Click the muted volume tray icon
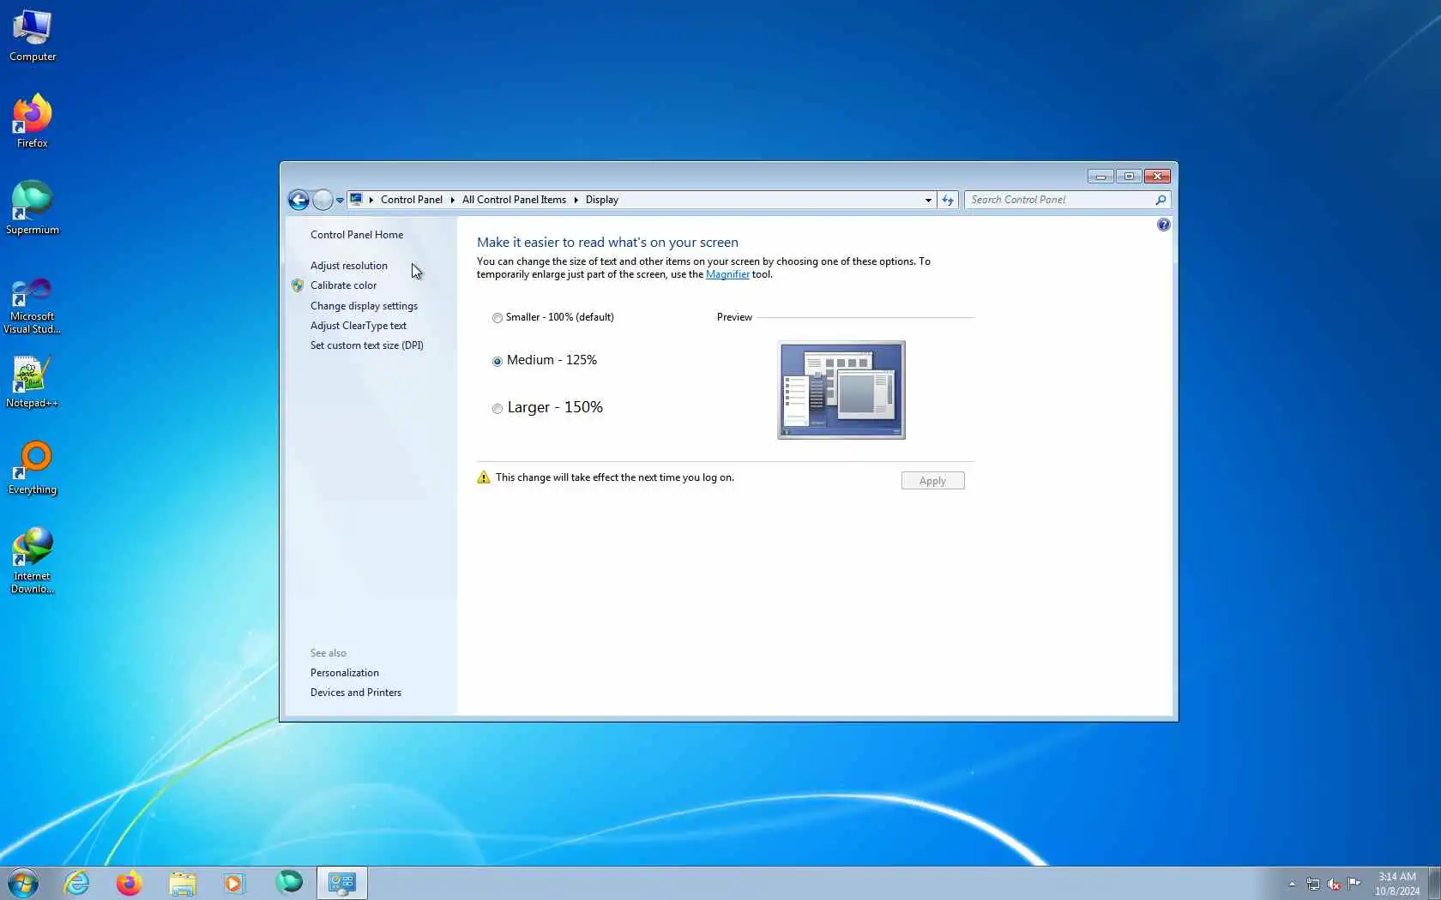The height and width of the screenshot is (900, 1441). [x=1334, y=884]
